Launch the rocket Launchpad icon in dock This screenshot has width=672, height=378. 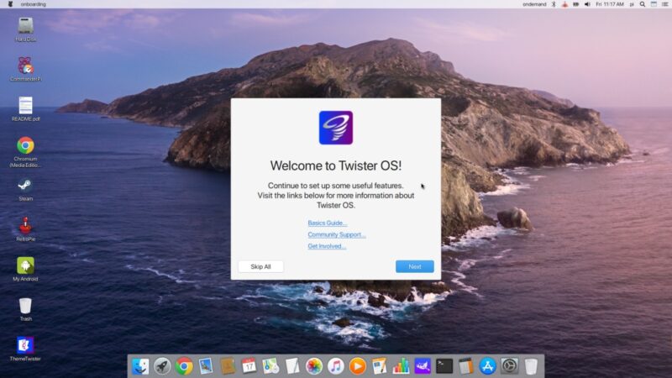162,366
